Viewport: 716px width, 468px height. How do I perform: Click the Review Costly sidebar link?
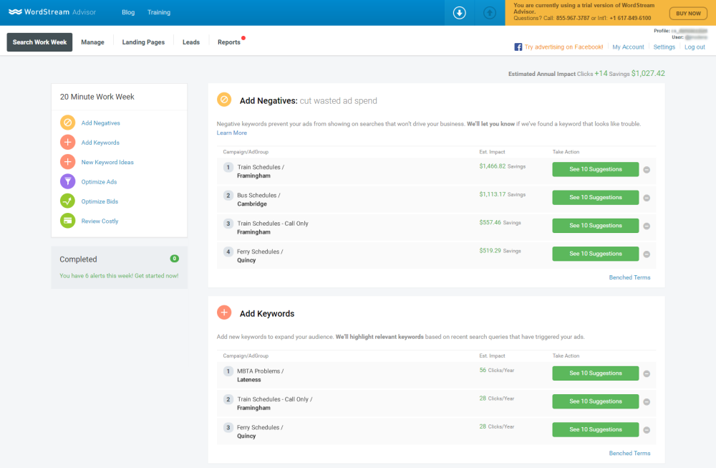(100, 221)
